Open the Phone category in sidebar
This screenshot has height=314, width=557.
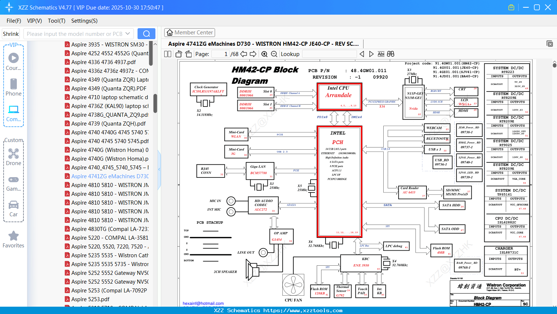(x=14, y=87)
